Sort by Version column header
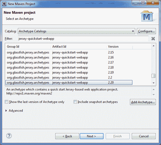Viewport: 161px width, 145px height. click(120, 47)
